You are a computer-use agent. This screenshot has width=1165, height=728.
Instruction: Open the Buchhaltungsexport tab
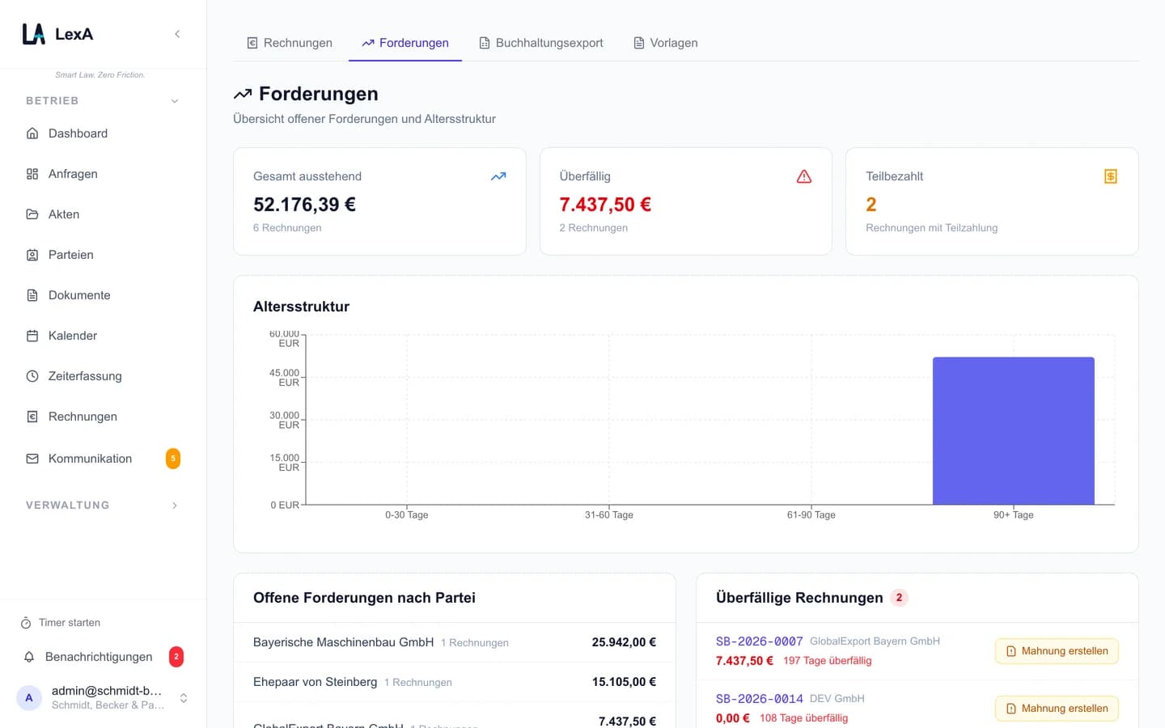[541, 43]
